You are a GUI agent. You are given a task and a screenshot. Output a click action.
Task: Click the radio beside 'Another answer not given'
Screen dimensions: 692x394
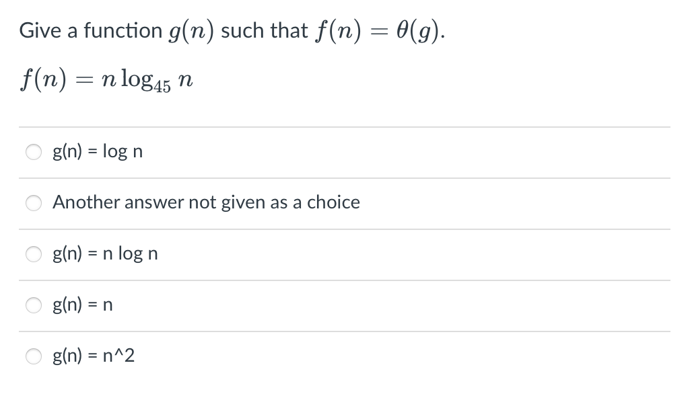pos(34,202)
